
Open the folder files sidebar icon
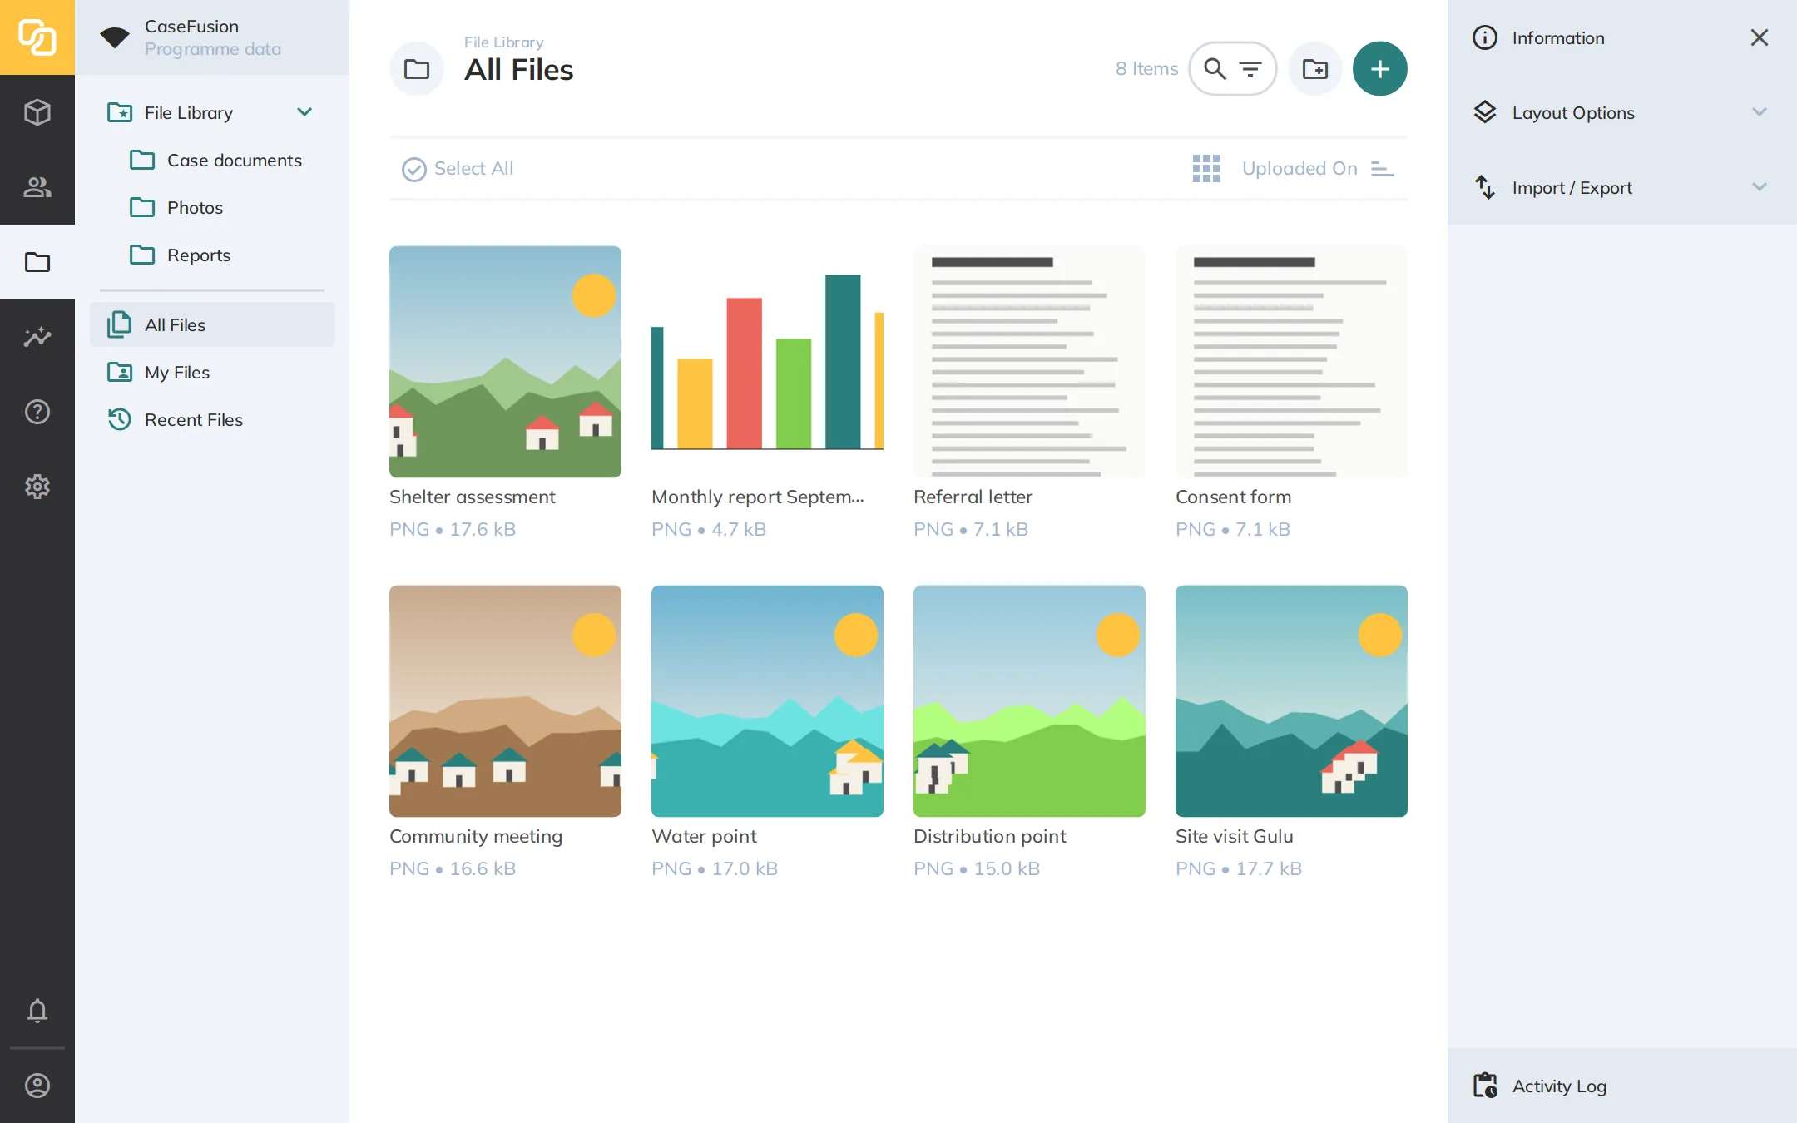pyautogui.click(x=37, y=262)
